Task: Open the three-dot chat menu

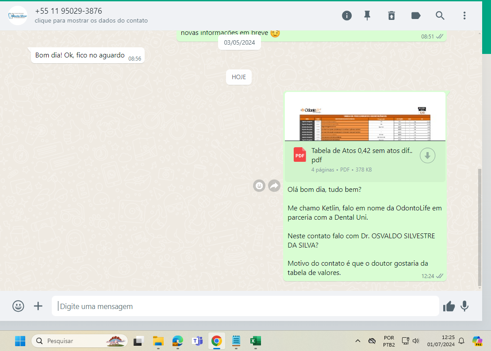Action: [464, 15]
